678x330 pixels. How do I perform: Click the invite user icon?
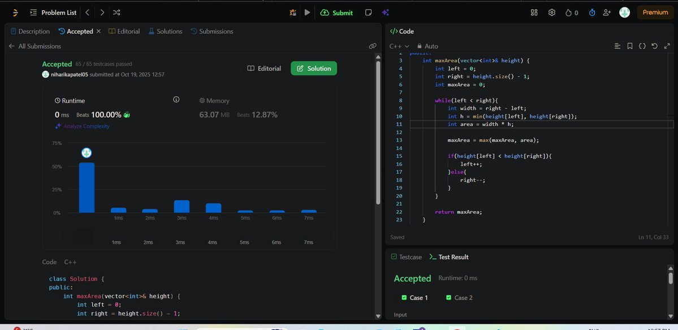coord(607,12)
